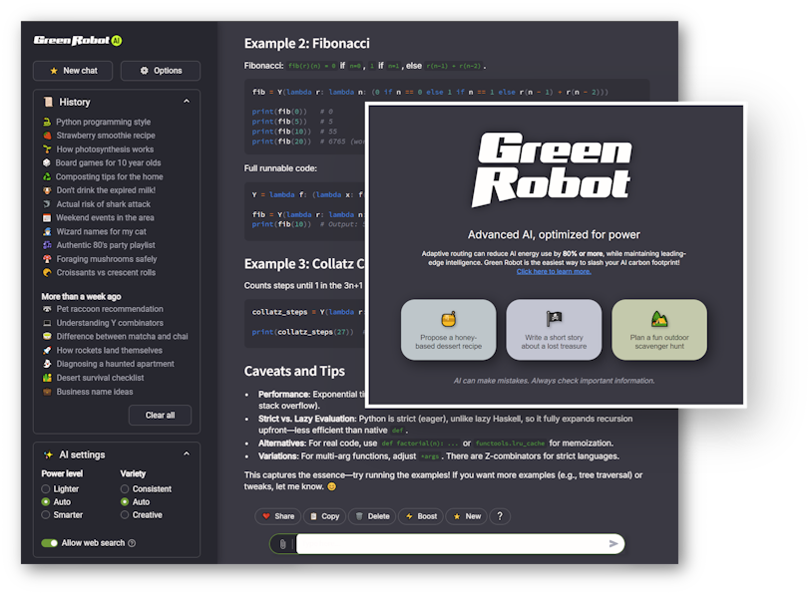
Task: Click Clear all history button
Action: click(x=161, y=415)
